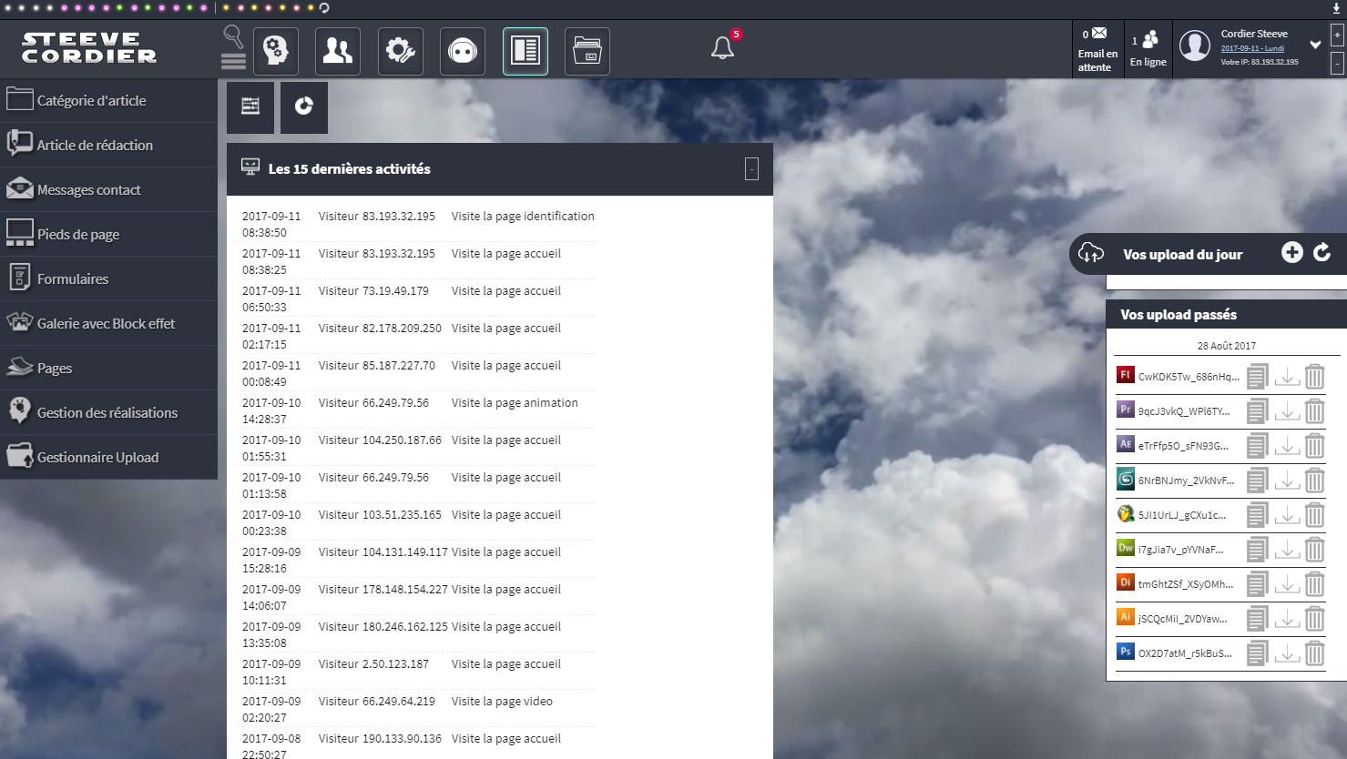Viewport: 1347px width, 759px height.
Task: Open notifications bell with 5 alerts
Action: [x=722, y=47]
